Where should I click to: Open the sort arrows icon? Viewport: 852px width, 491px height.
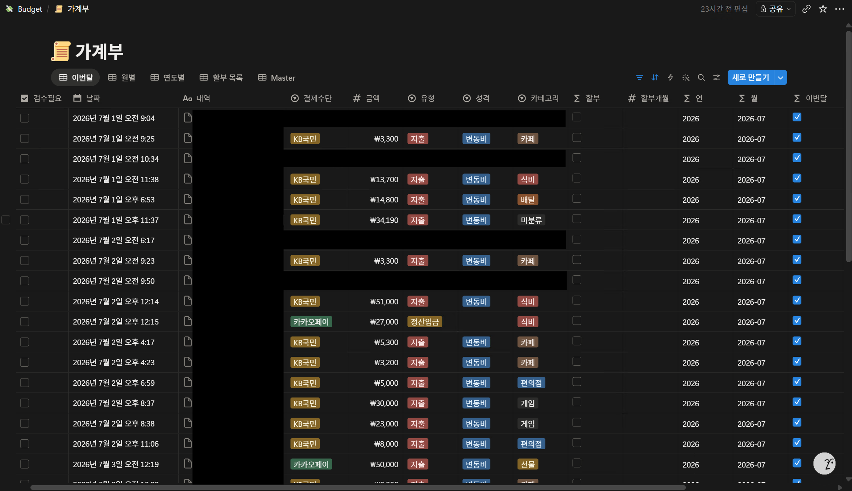click(655, 77)
